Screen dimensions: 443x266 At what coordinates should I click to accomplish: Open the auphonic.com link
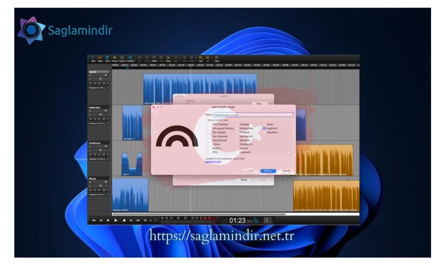tap(213, 162)
